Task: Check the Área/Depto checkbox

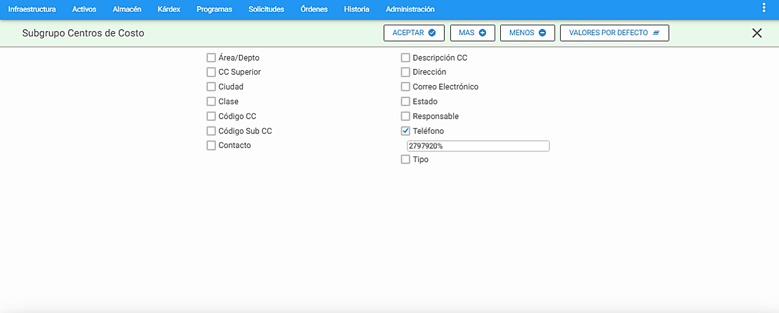Action: coord(211,57)
